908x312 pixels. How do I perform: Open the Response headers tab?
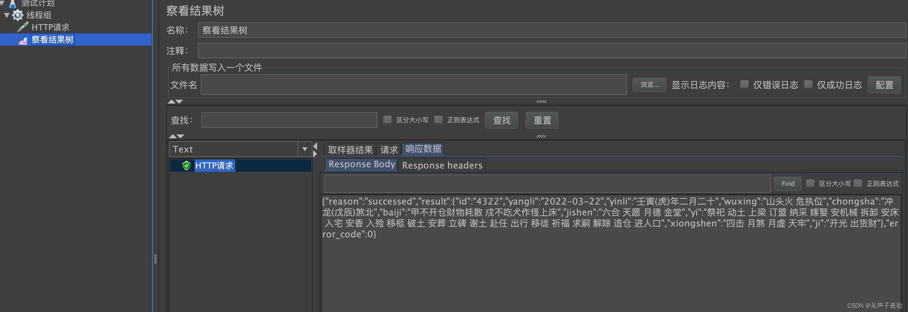[442, 165]
